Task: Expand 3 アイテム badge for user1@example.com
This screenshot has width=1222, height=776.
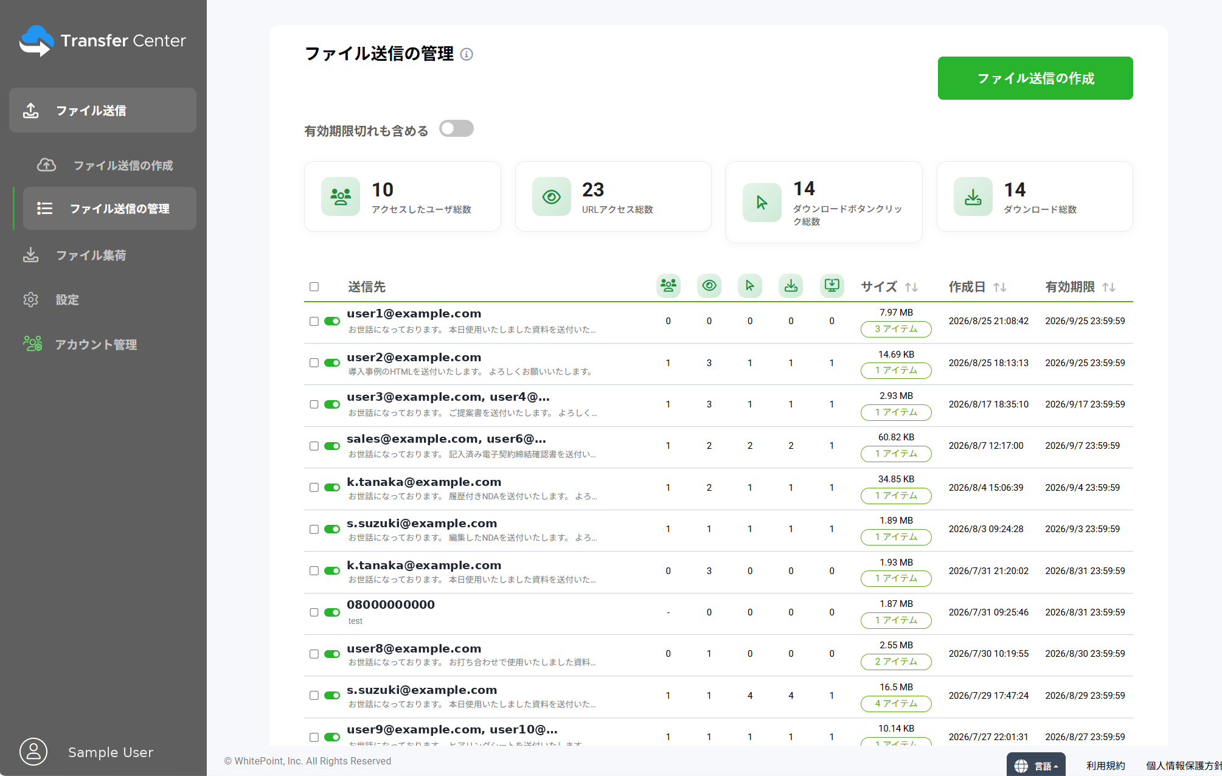Action: click(x=896, y=329)
